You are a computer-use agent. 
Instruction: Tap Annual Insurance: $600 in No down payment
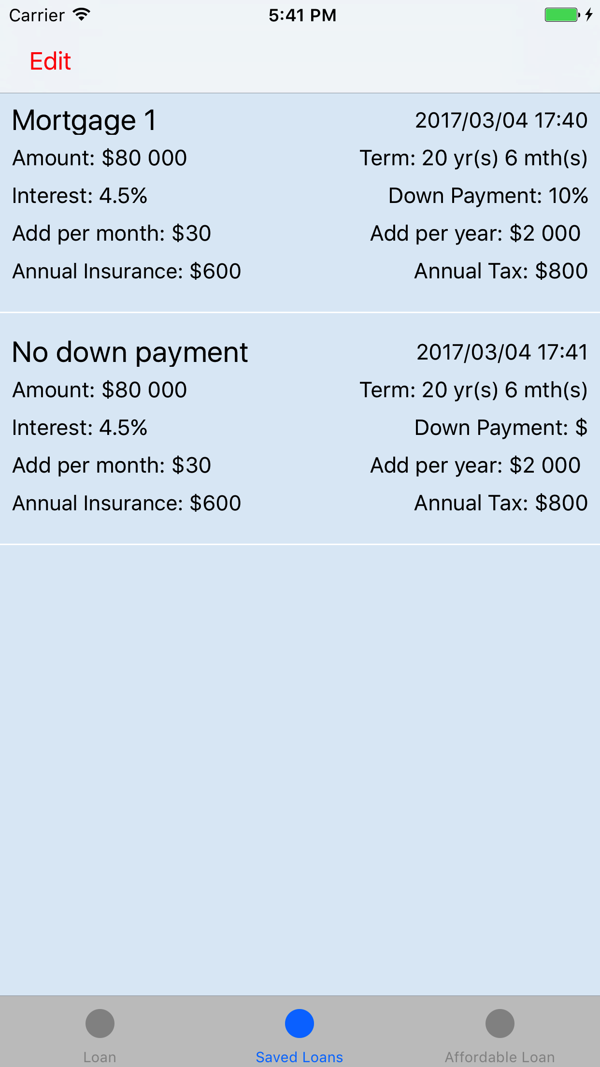[127, 503]
